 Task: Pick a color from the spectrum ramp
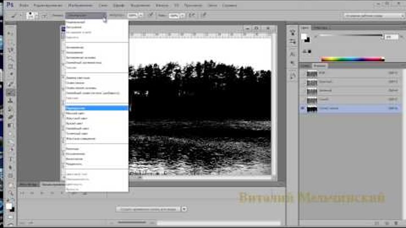(x=352, y=59)
